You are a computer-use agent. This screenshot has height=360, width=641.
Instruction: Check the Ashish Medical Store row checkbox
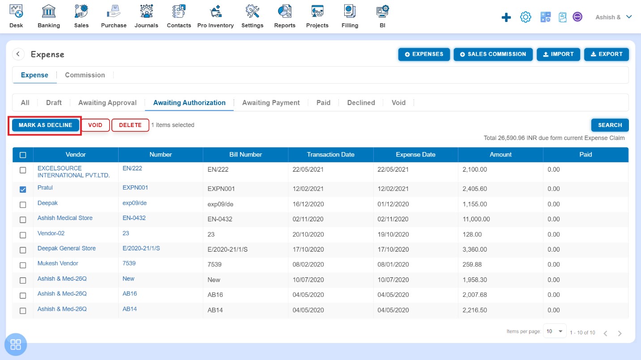coord(23,220)
